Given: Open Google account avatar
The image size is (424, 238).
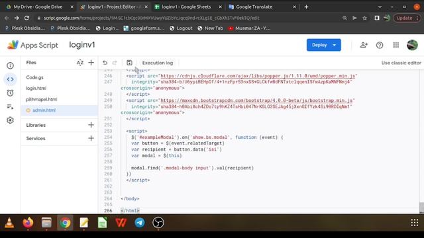Looking at the screenshot, I should pyautogui.click(x=412, y=45).
